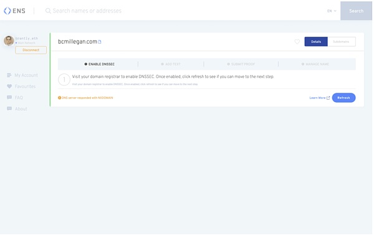Select the Manage Name step

(x=315, y=64)
